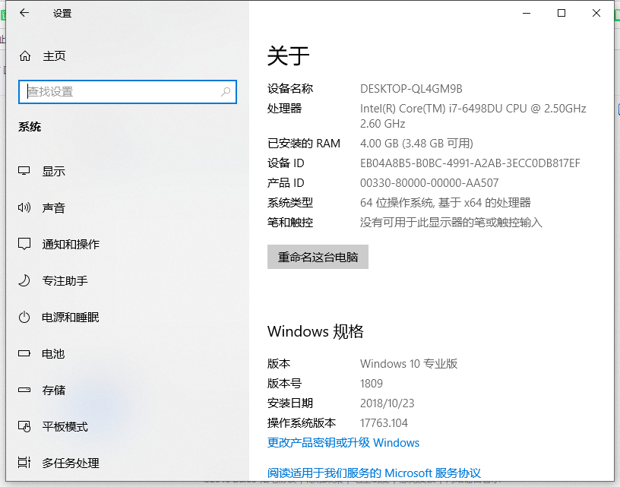620x487 pixels.
Task: Click the 重命名这台电脑 button
Action: click(318, 257)
